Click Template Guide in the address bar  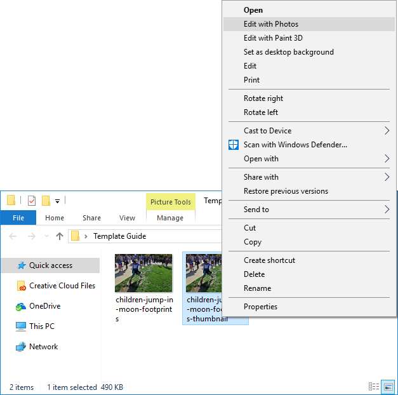[x=119, y=236]
